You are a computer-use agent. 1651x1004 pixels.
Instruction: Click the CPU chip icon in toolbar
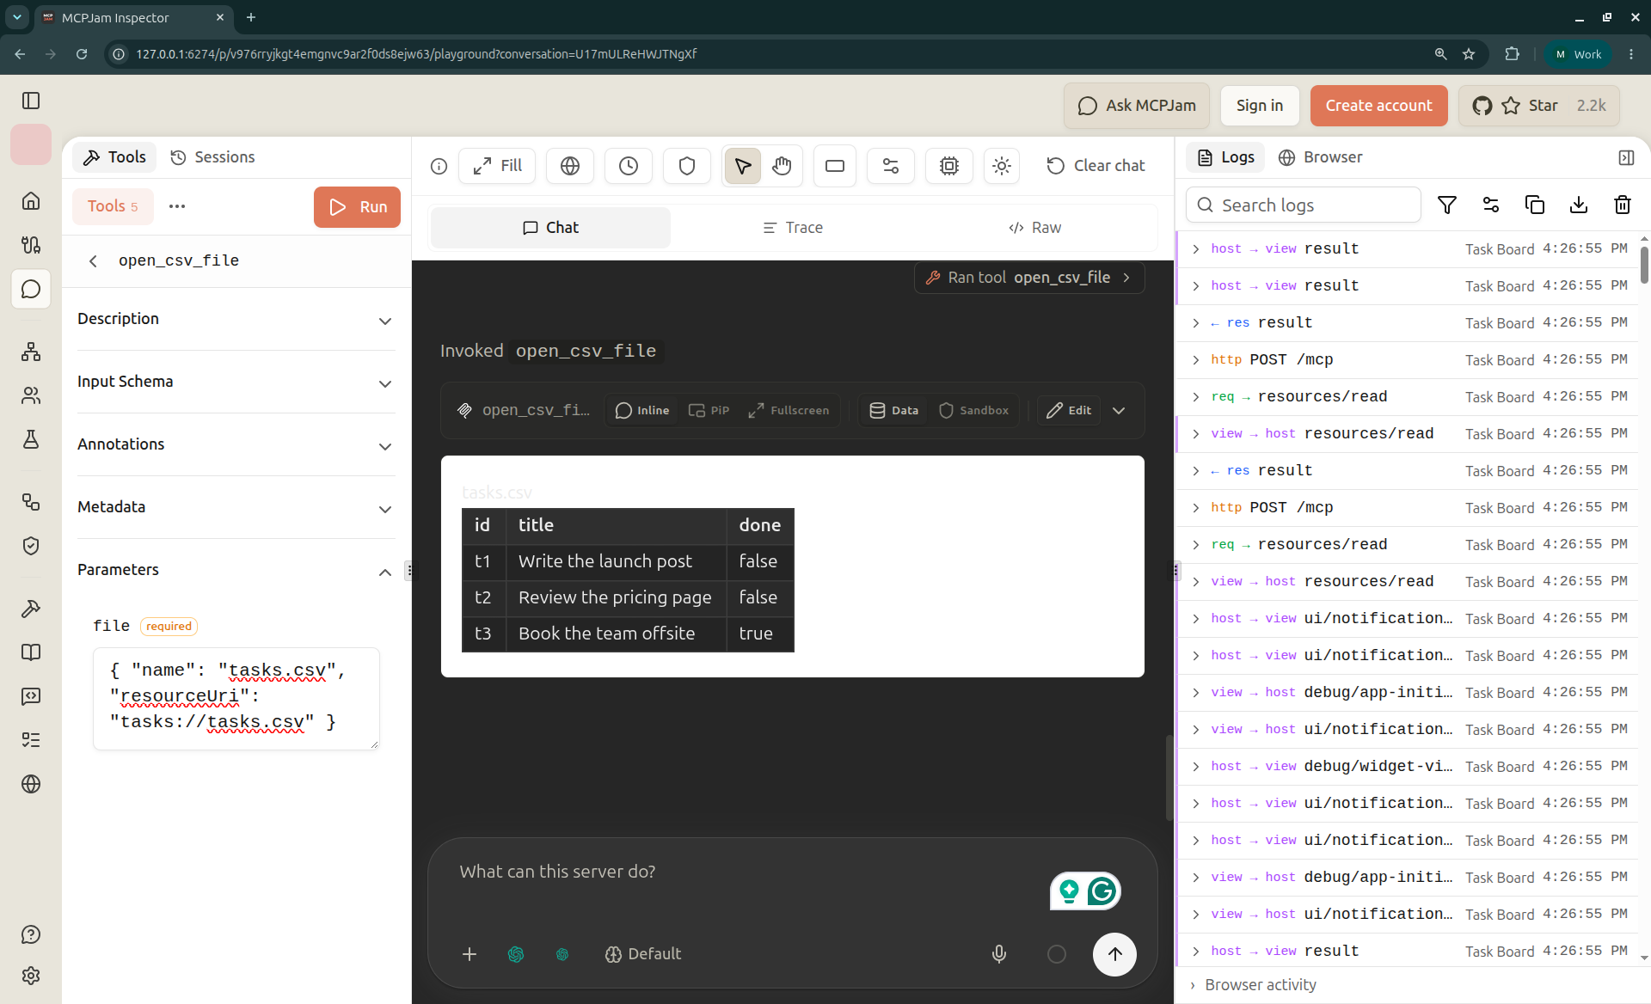coord(949,166)
